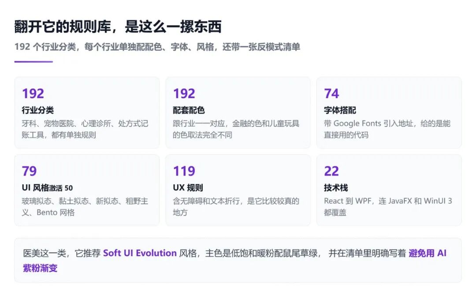Click the sentence starting 医美这一类
This screenshot has height=299, width=476.
point(234,260)
